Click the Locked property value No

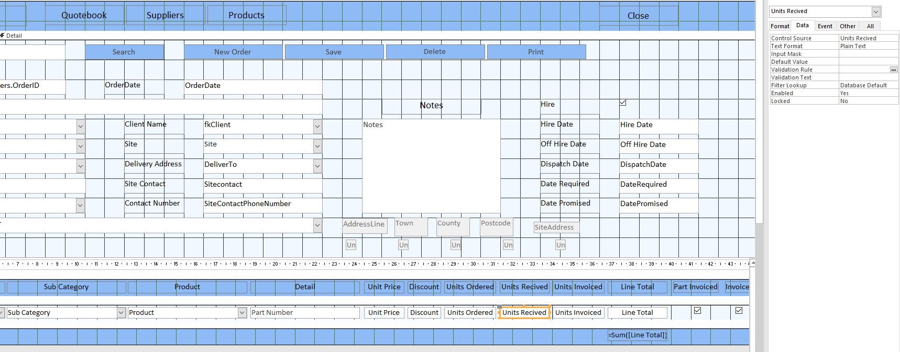coord(869,101)
